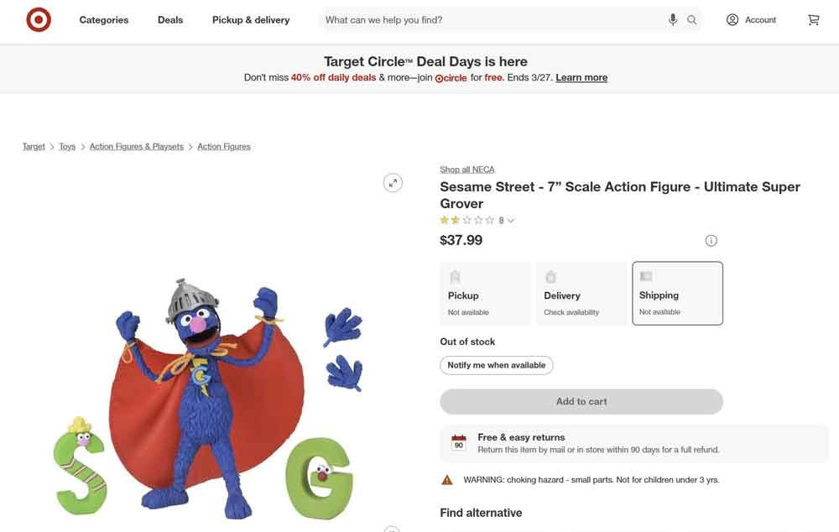This screenshot has width=839, height=532.
Task: Click the price info icon
Action: (x=711, y=240)
